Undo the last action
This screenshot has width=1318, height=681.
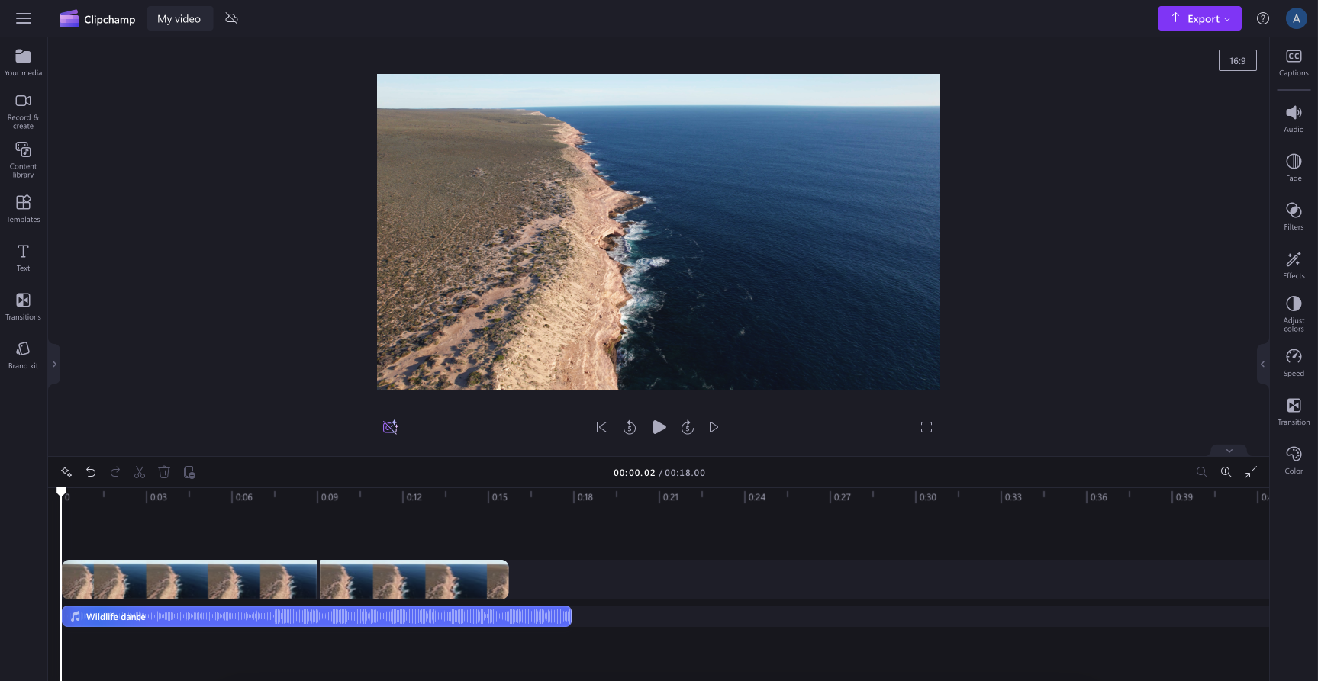pyautogui.click(x=91, y=472)
